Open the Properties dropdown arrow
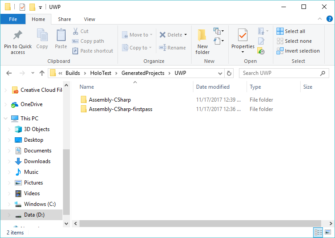This screenshot has width=335, height=238. coord(243,52)
